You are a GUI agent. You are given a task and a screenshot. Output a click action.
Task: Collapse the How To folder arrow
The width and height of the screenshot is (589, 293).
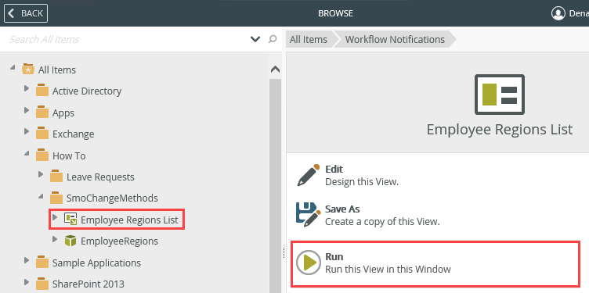(x=27, y=154)
